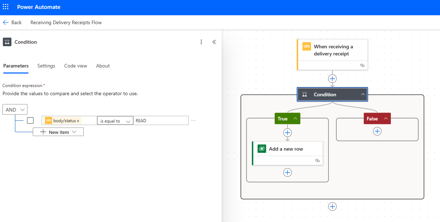Select the delivery receipt trigger card
This screenshot has width=440, height=222.
(x=332, y=54)
